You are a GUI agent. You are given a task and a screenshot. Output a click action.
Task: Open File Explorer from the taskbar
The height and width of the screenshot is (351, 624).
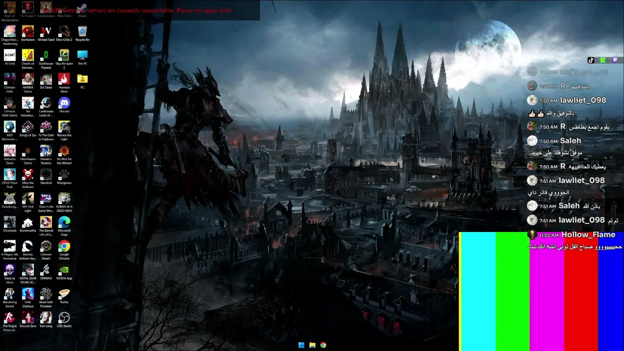coord(312,345)
